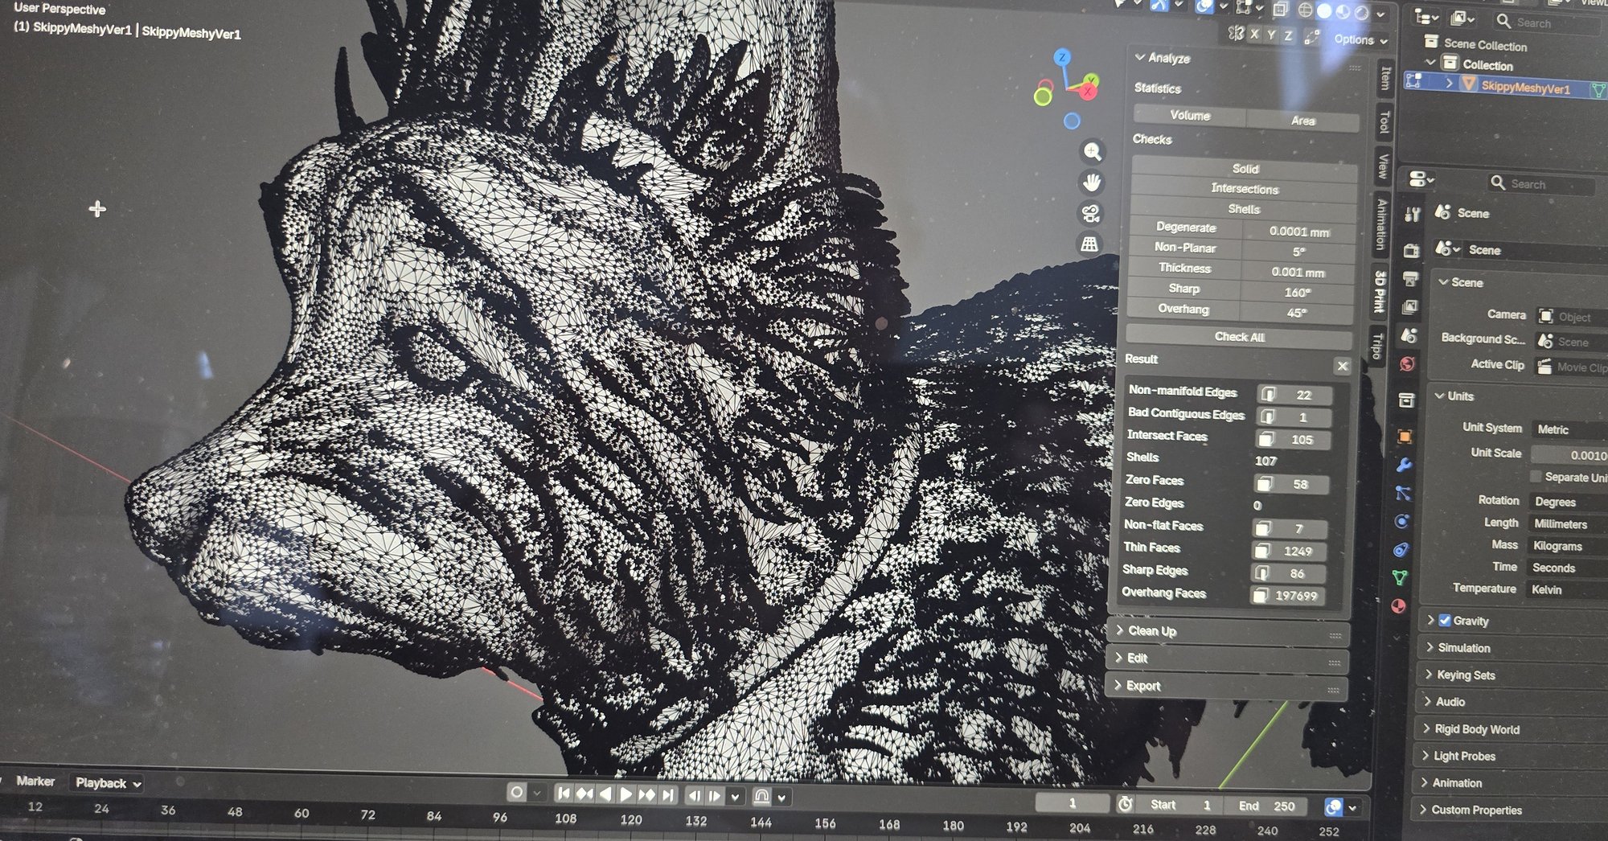
Task: Enable the Separate Units checkbox
Action: 1536,477
